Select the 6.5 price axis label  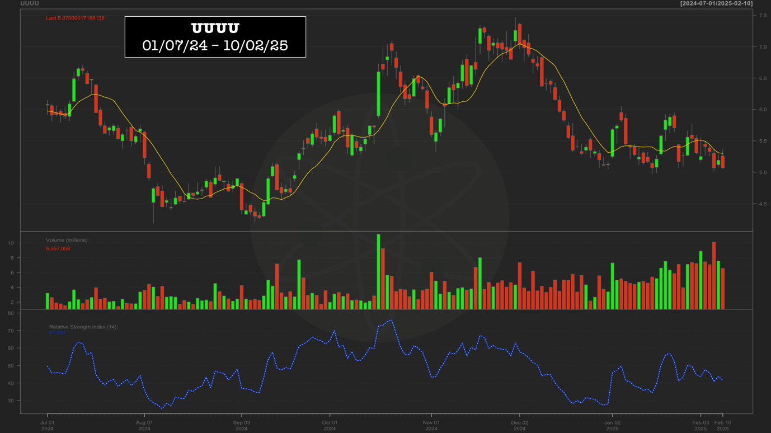(763, 78)
